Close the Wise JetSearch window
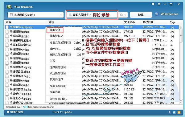Screen dimensions: 185x117 pos(179,4)
